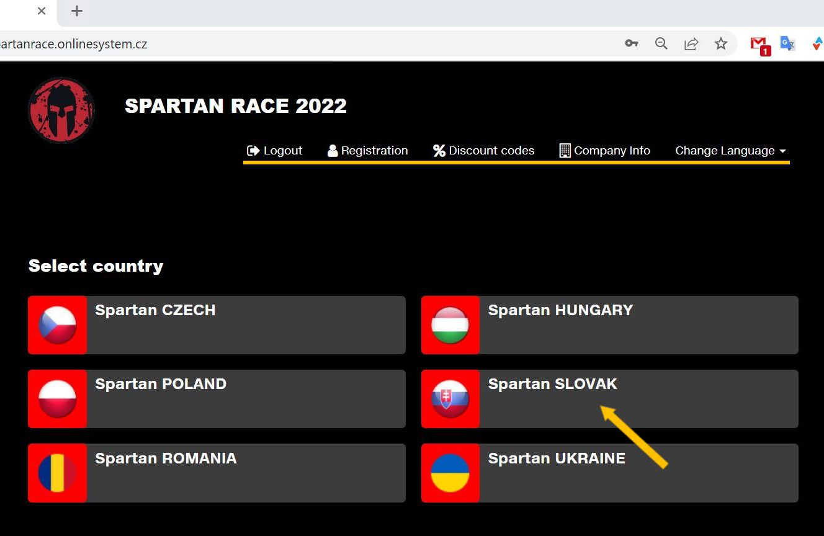Open saved passwords key icon
This screenshot has width=824, height=536.
(632, 43)
